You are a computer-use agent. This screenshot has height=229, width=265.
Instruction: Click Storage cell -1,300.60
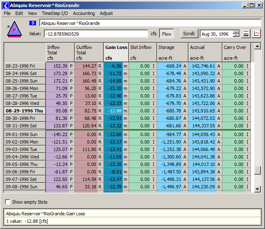click(172, 157)
